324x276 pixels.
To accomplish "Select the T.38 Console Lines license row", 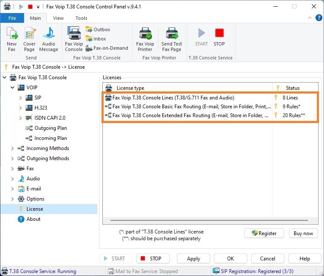I will [x=210, y=97].
